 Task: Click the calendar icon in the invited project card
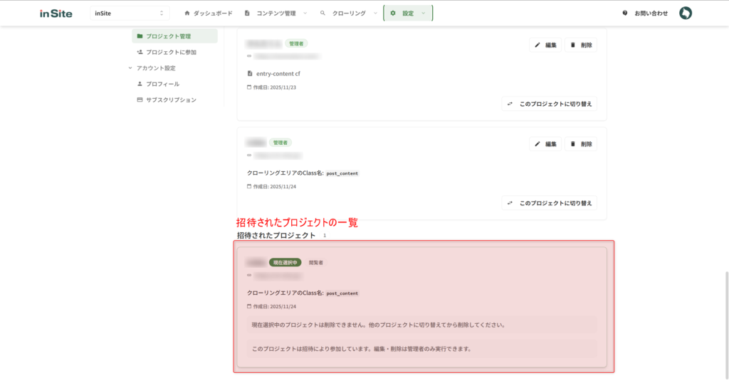tap(249, 306)
